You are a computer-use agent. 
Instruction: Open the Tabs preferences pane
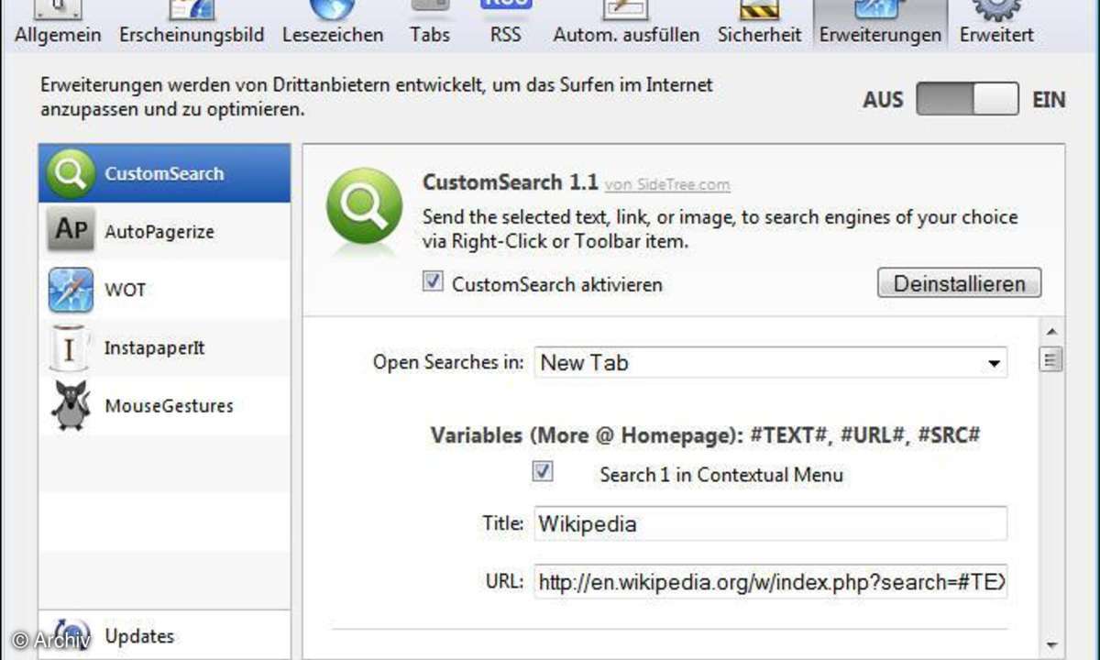430,25
